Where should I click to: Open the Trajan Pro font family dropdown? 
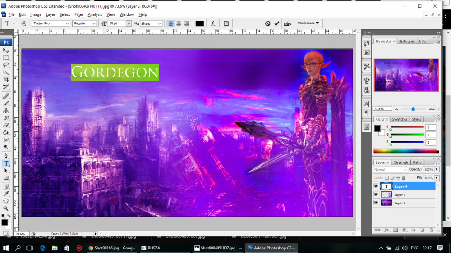(67, 23)
